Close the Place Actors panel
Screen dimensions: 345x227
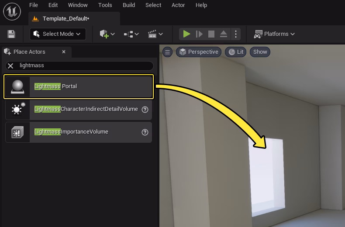click(x=64, y=52)
